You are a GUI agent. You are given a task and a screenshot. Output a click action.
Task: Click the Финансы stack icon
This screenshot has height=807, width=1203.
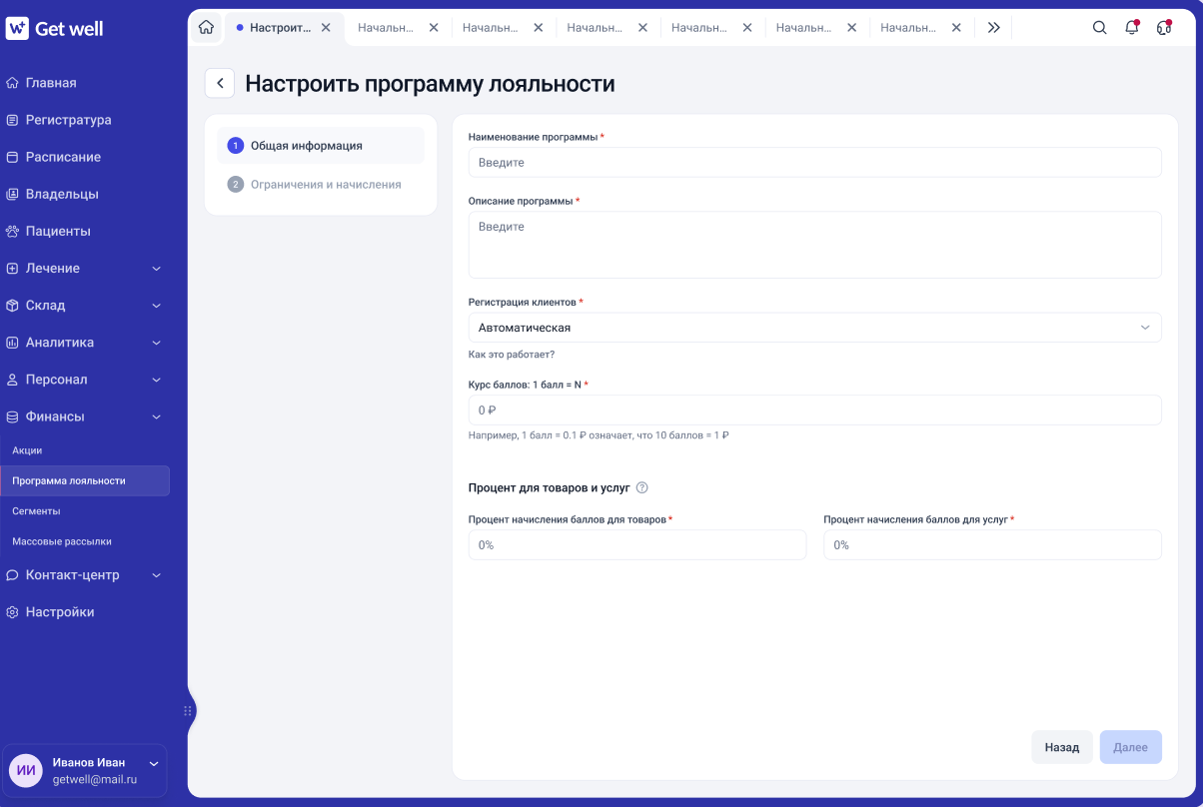pyautogui.click(x=13, y=416)
